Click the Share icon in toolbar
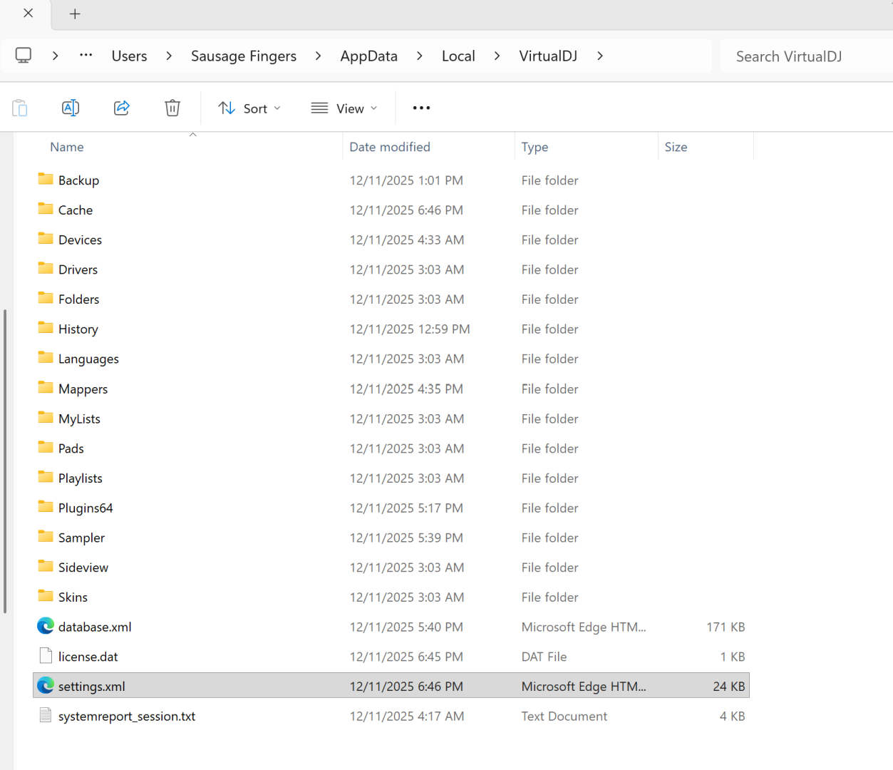Image resolution: width=893 pixels, height=770 pixels. [x=122, y=108]
